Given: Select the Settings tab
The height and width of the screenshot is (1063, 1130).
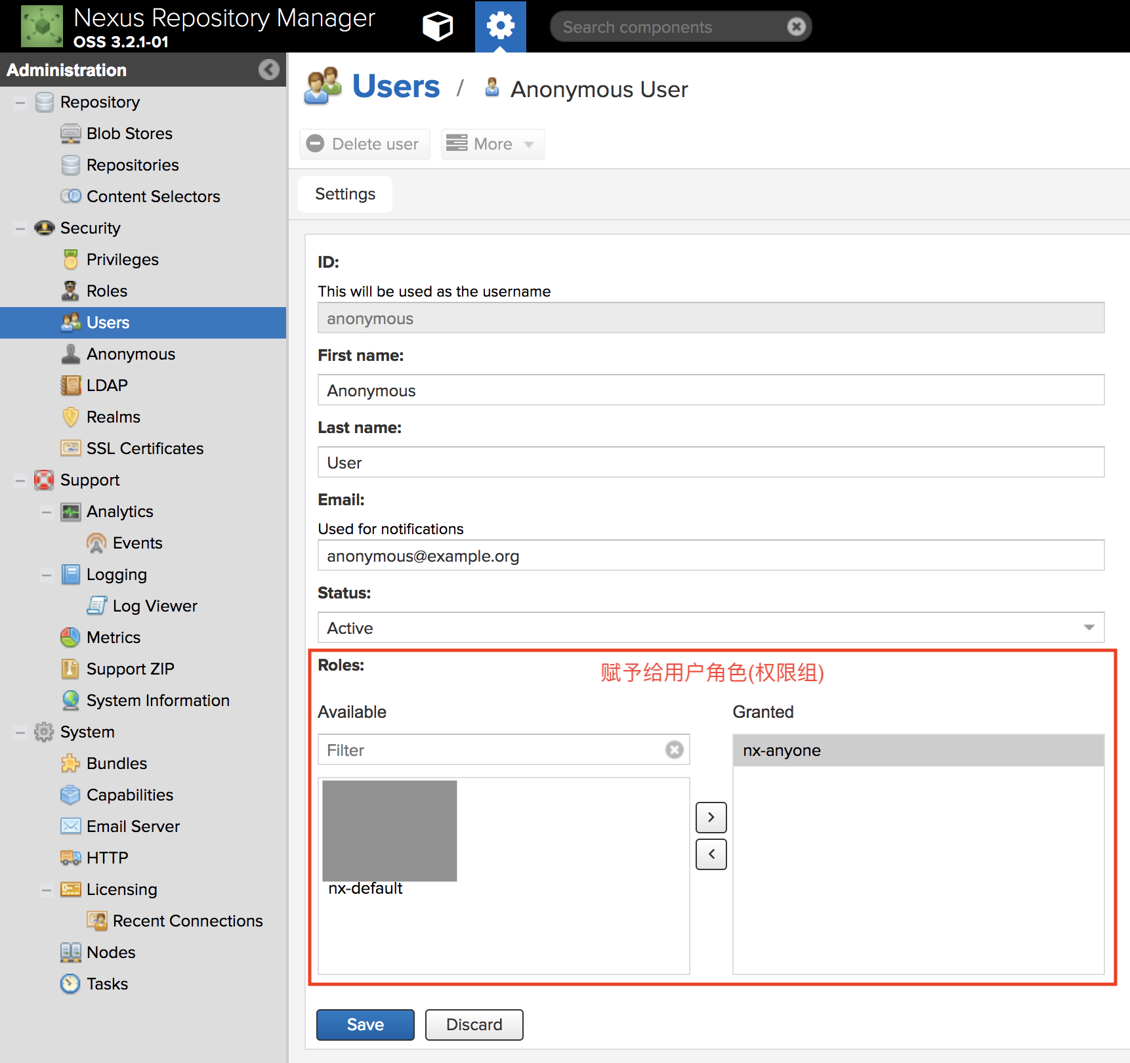Looking at the screenshot, I should click(345, 194).
